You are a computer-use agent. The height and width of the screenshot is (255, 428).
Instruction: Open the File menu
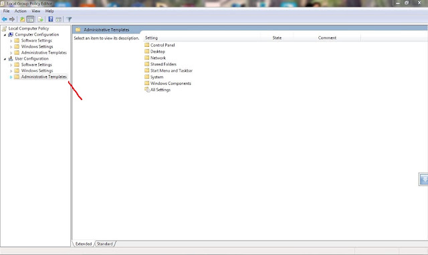click(x=6, y=11)
